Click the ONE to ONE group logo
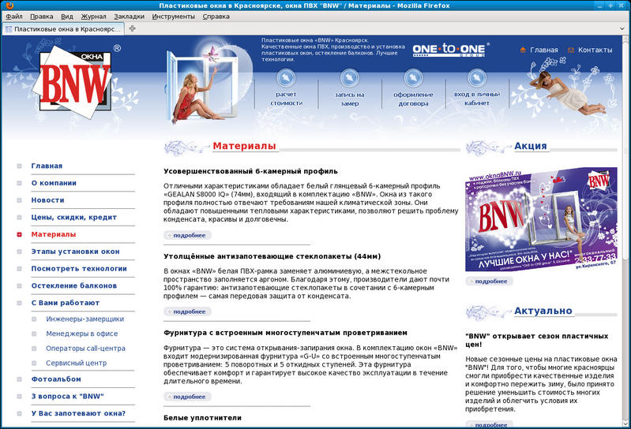This screenshot has width=631, height=429. [451, 50]
